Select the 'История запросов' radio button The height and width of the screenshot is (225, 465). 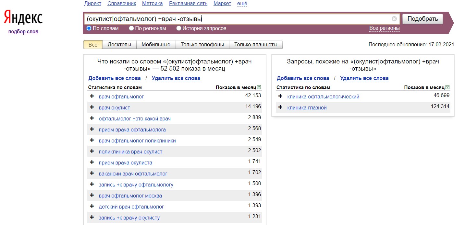click(x=179, y=28)
